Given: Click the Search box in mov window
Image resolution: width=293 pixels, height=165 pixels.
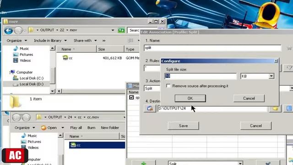Looking at the screenshot, I should (134, 30).
